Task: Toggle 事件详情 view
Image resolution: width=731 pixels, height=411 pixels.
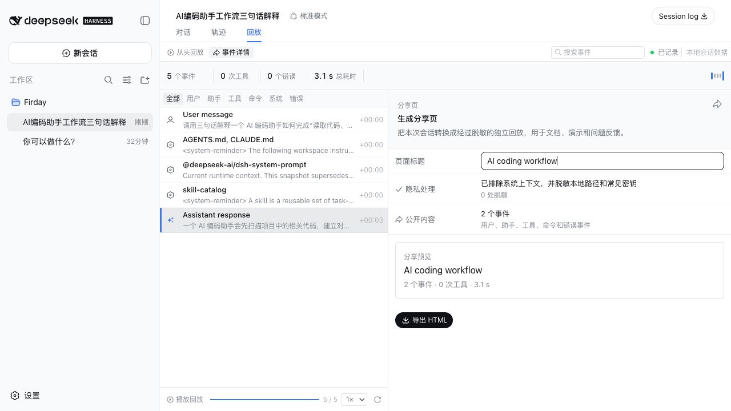Action: [231, 53]
